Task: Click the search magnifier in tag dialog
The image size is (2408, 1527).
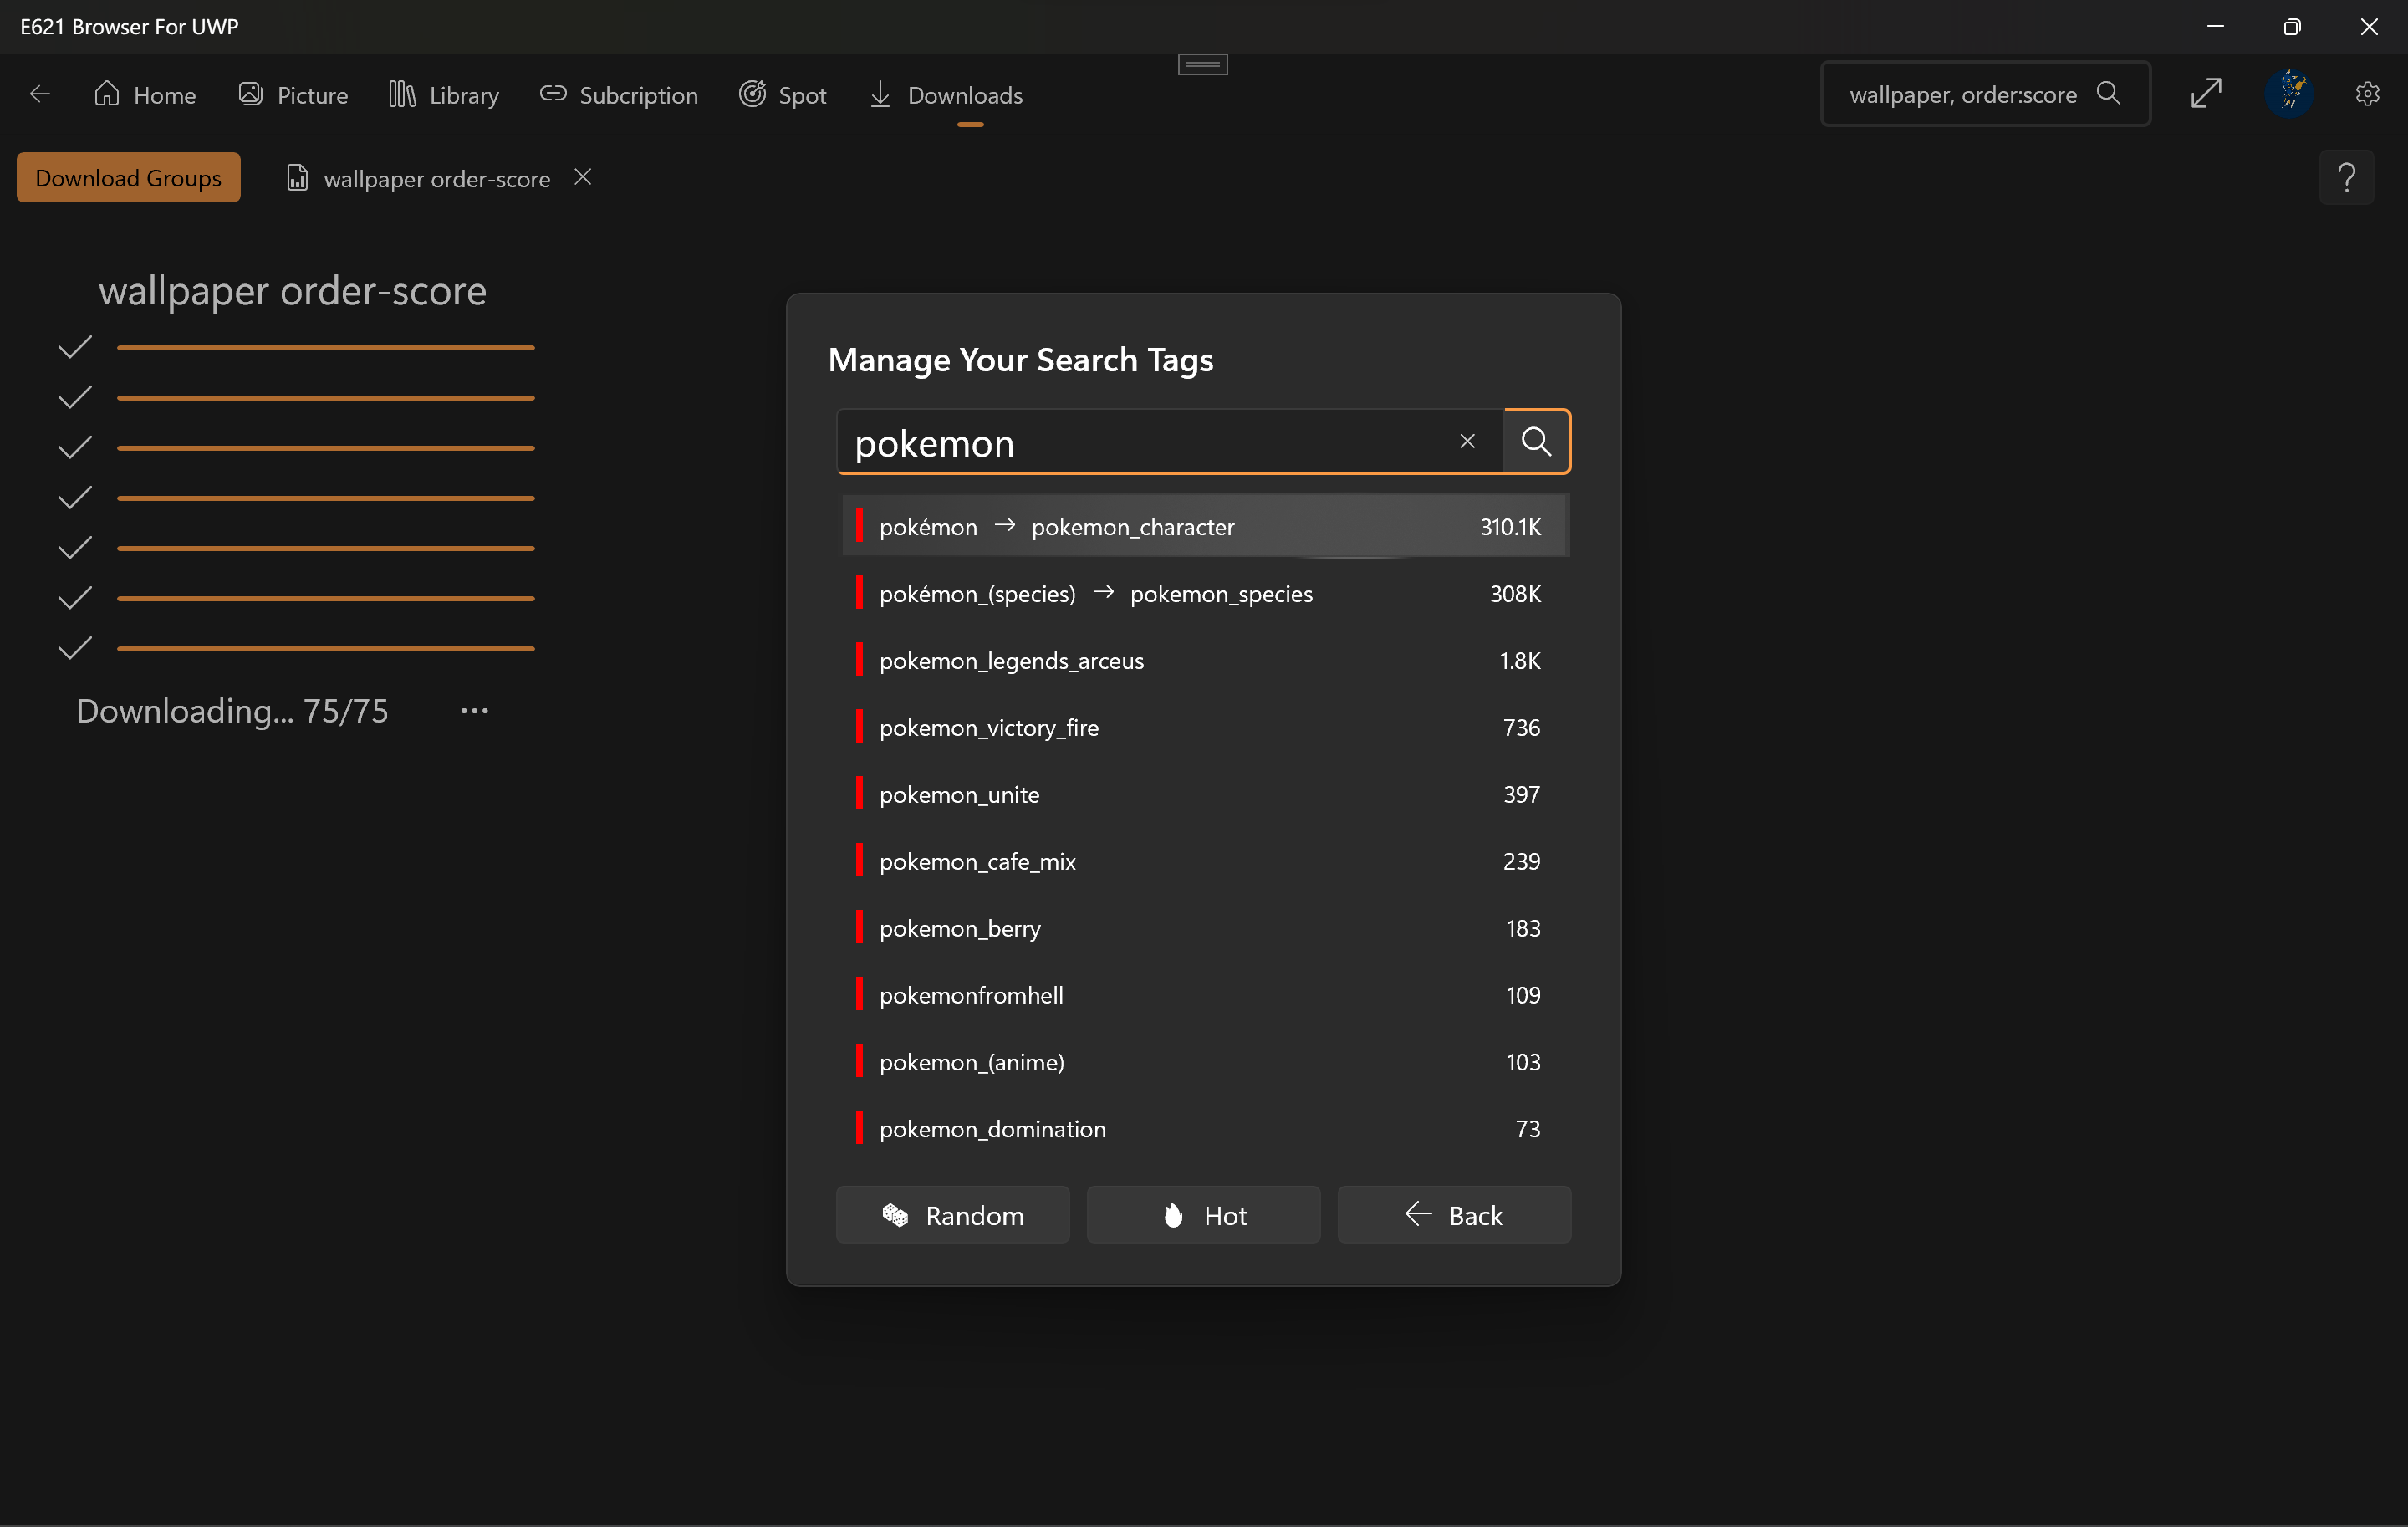Action: pyautogui.click(x=1535, y=441)
